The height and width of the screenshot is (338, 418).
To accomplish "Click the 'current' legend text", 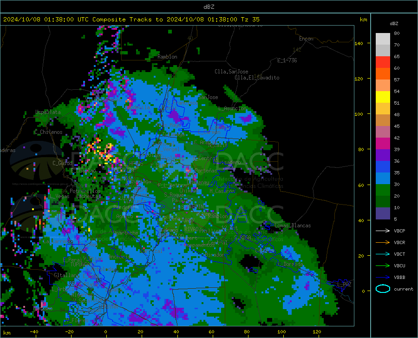I will tap(404, 289).
